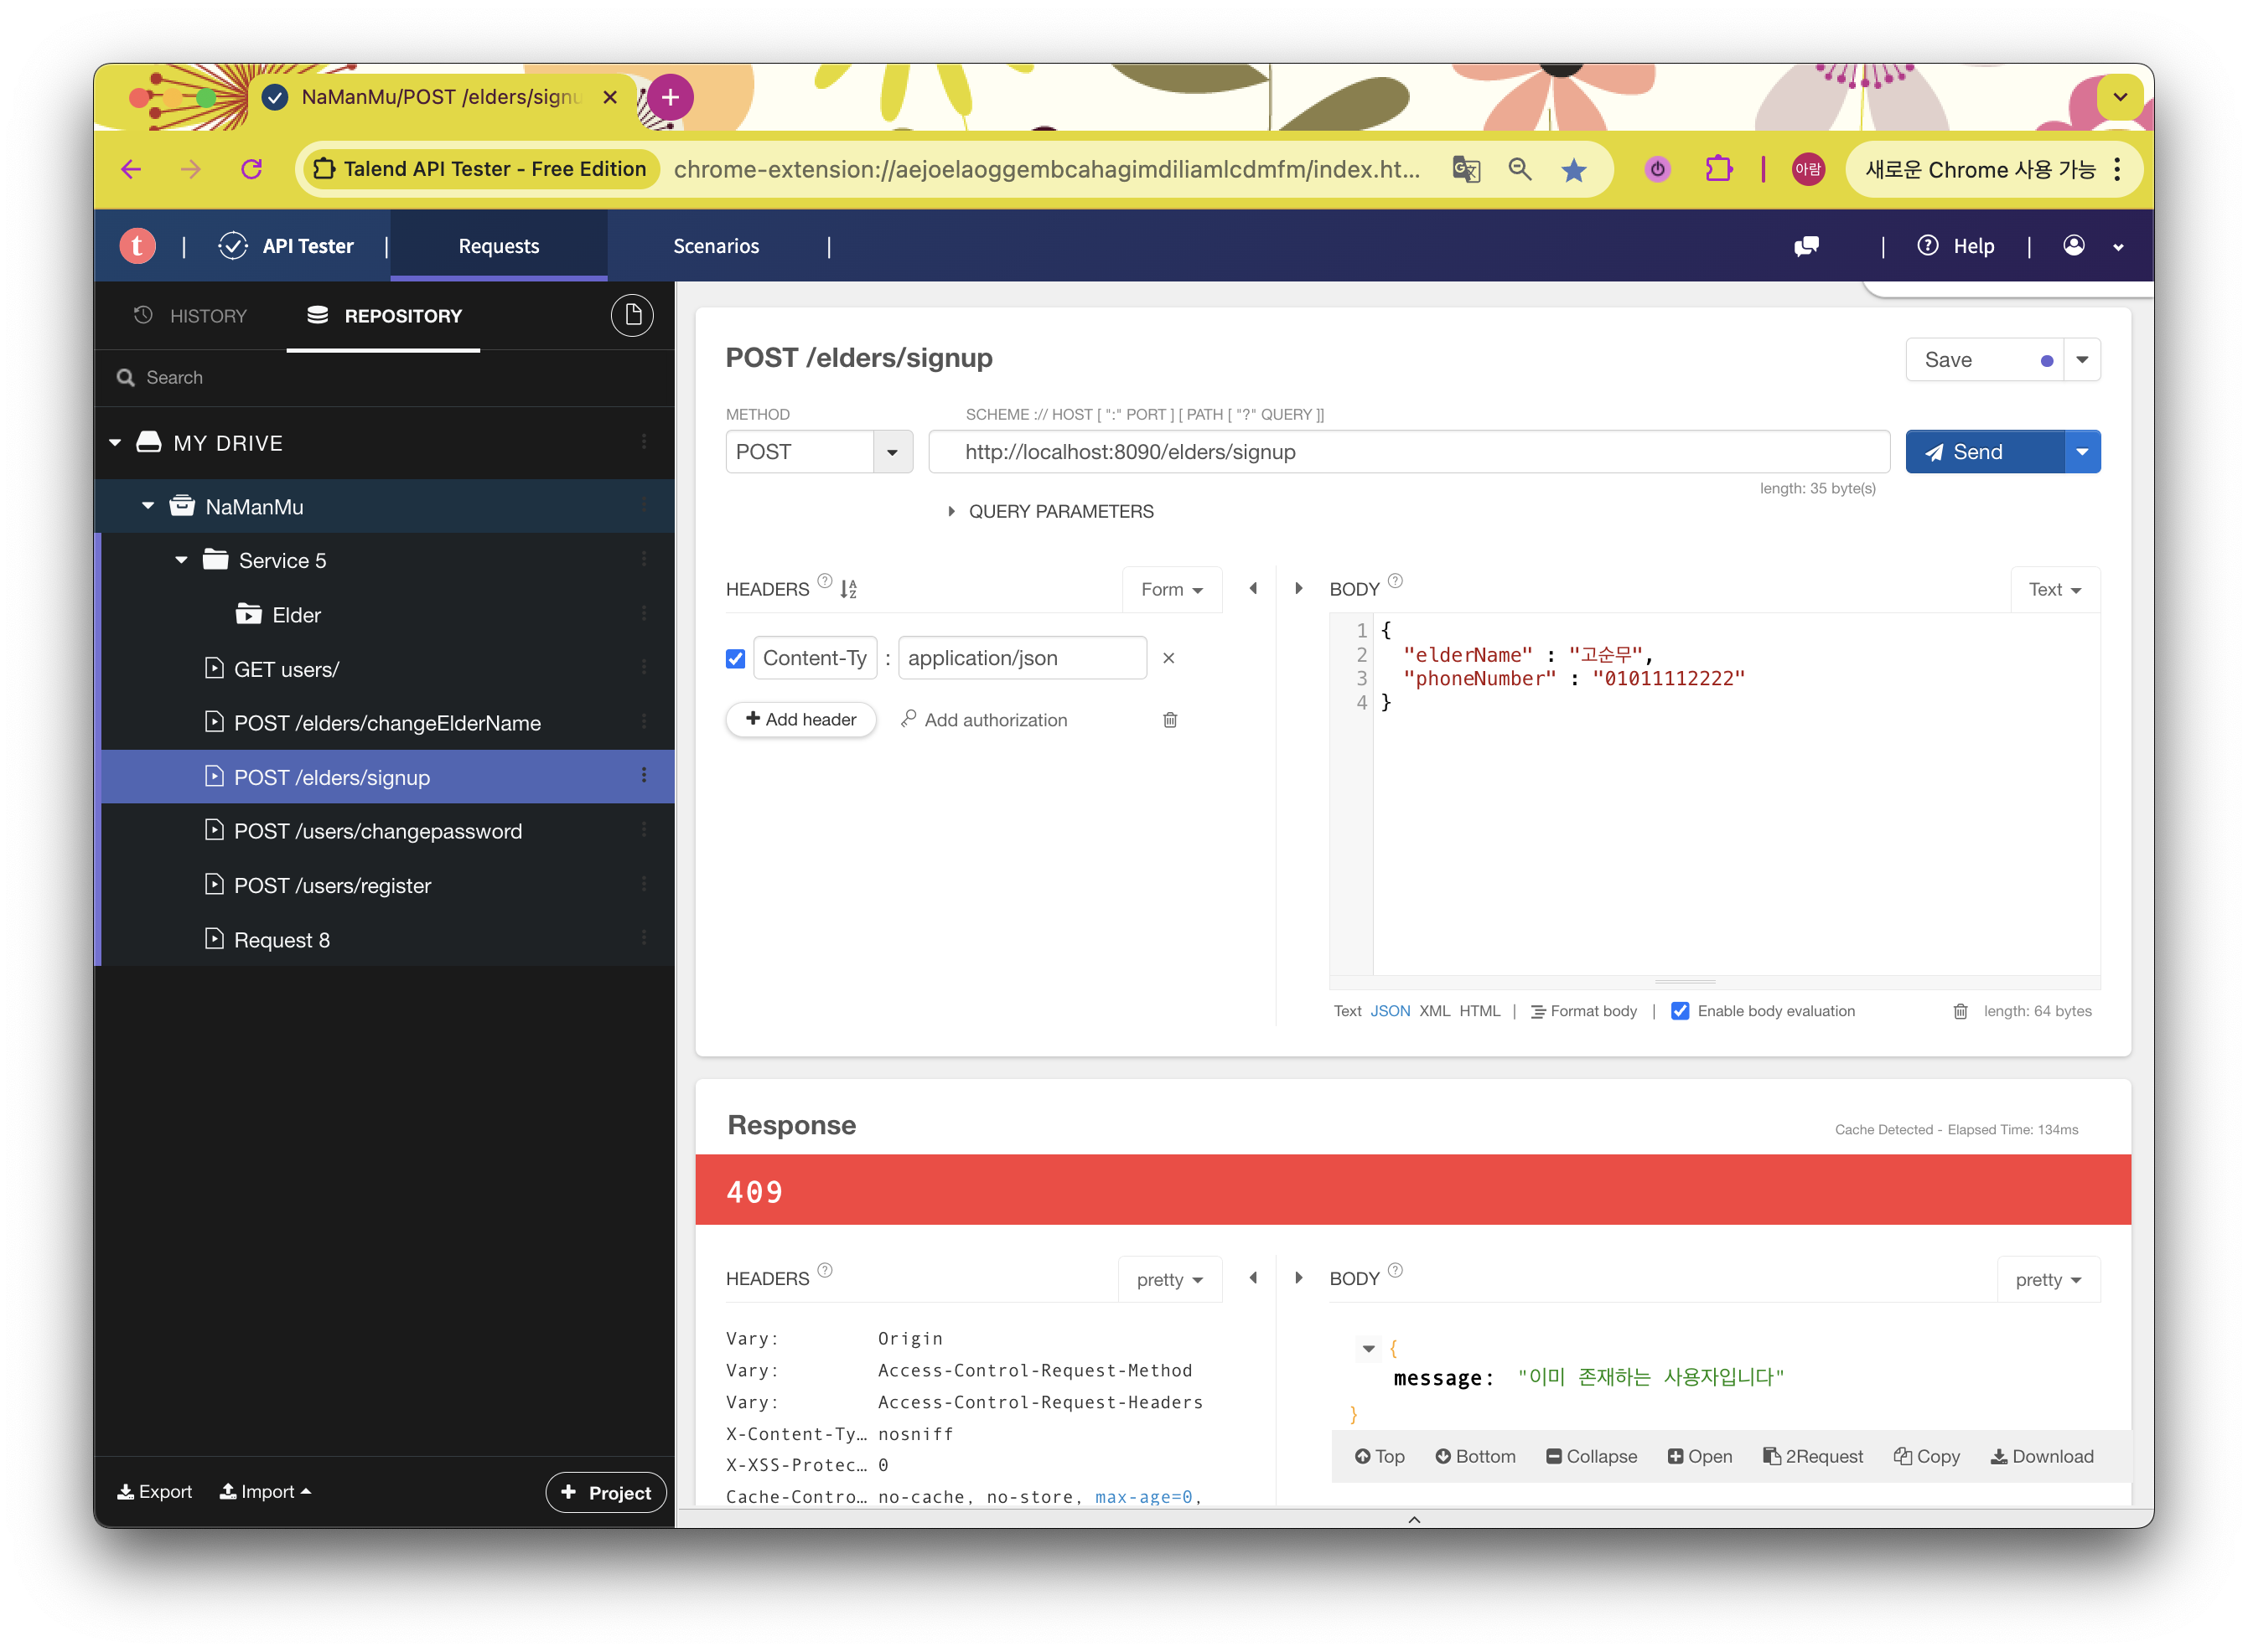Click Chrome's translate page icon

click(x=1466, y=169)
